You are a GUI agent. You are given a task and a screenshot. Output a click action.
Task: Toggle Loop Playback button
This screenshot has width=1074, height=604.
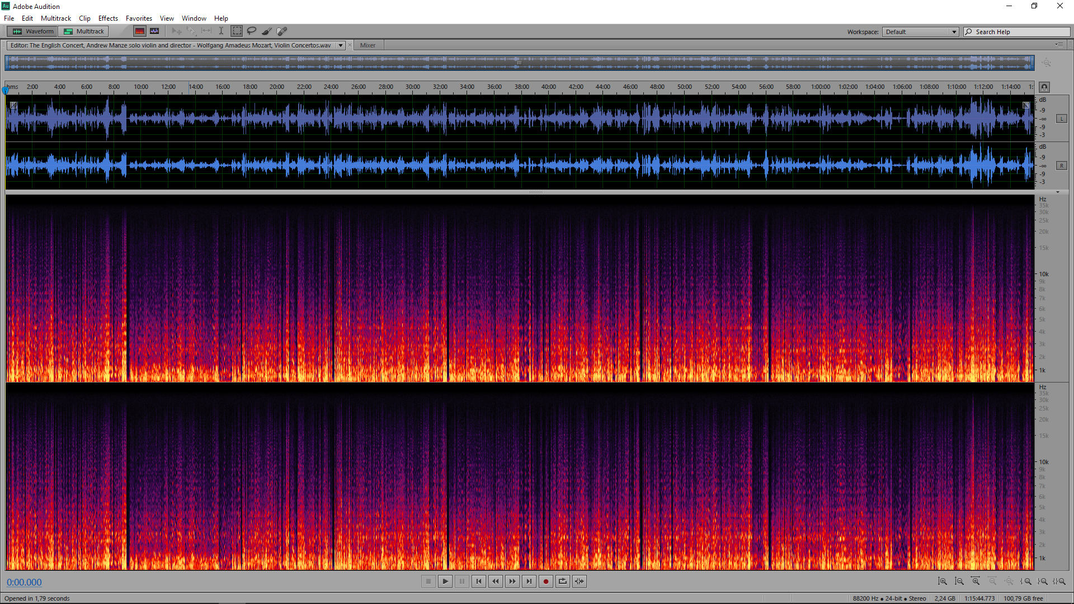(562, 582)
